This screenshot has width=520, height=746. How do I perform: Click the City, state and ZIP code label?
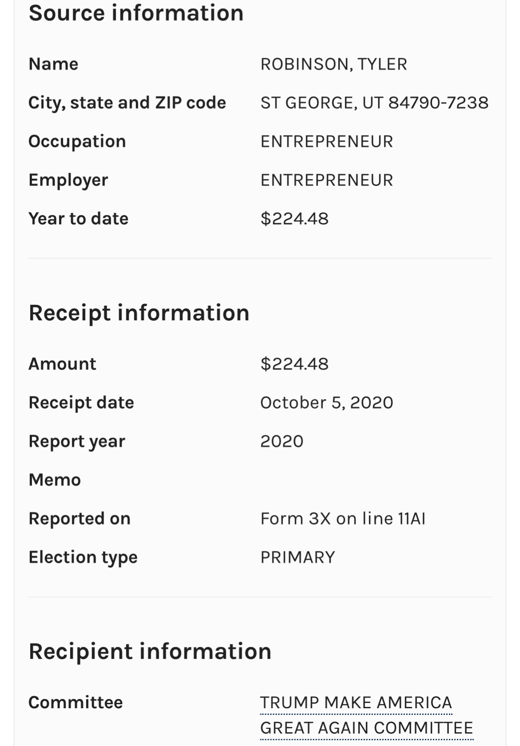pyautogui.click(x=127, y=103)
